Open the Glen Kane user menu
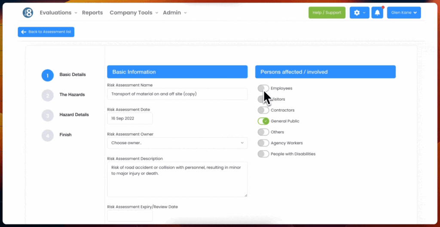The height and width of the screenshot is (227, 440). 404,12
